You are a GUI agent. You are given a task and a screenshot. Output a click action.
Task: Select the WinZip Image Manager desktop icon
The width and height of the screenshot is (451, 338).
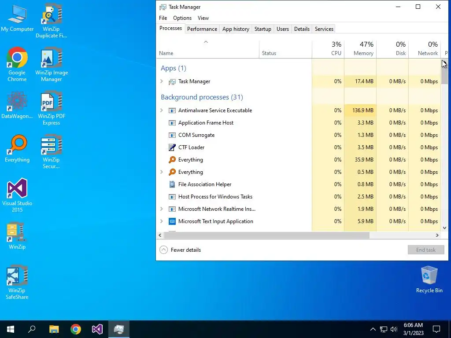[52, 64]
